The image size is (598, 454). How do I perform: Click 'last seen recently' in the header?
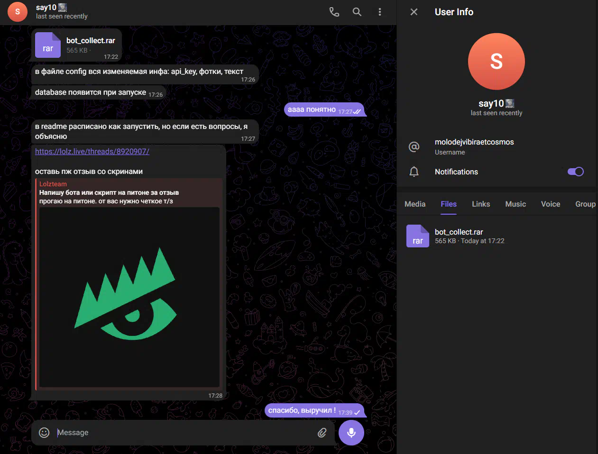click(x=62, y=16)
